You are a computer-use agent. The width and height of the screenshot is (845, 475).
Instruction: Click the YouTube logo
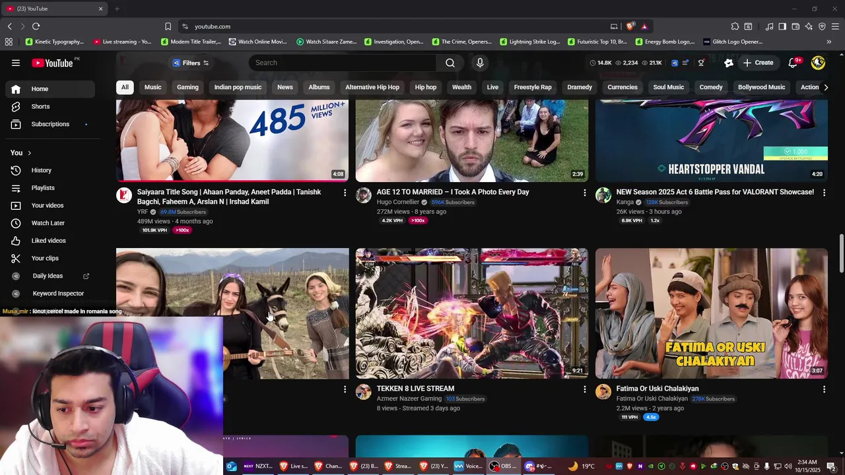point(52,63)
